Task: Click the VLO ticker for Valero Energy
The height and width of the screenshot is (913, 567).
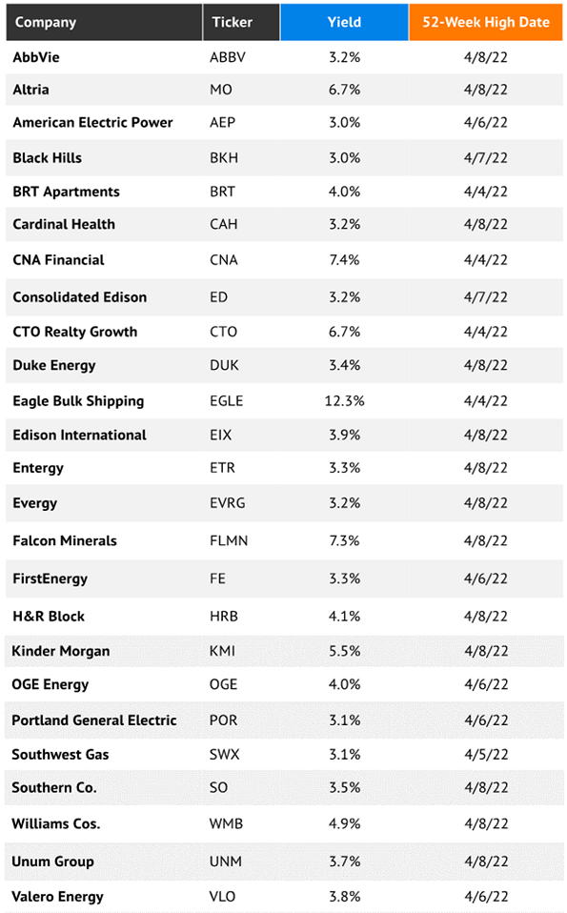Action: point(222,896)
